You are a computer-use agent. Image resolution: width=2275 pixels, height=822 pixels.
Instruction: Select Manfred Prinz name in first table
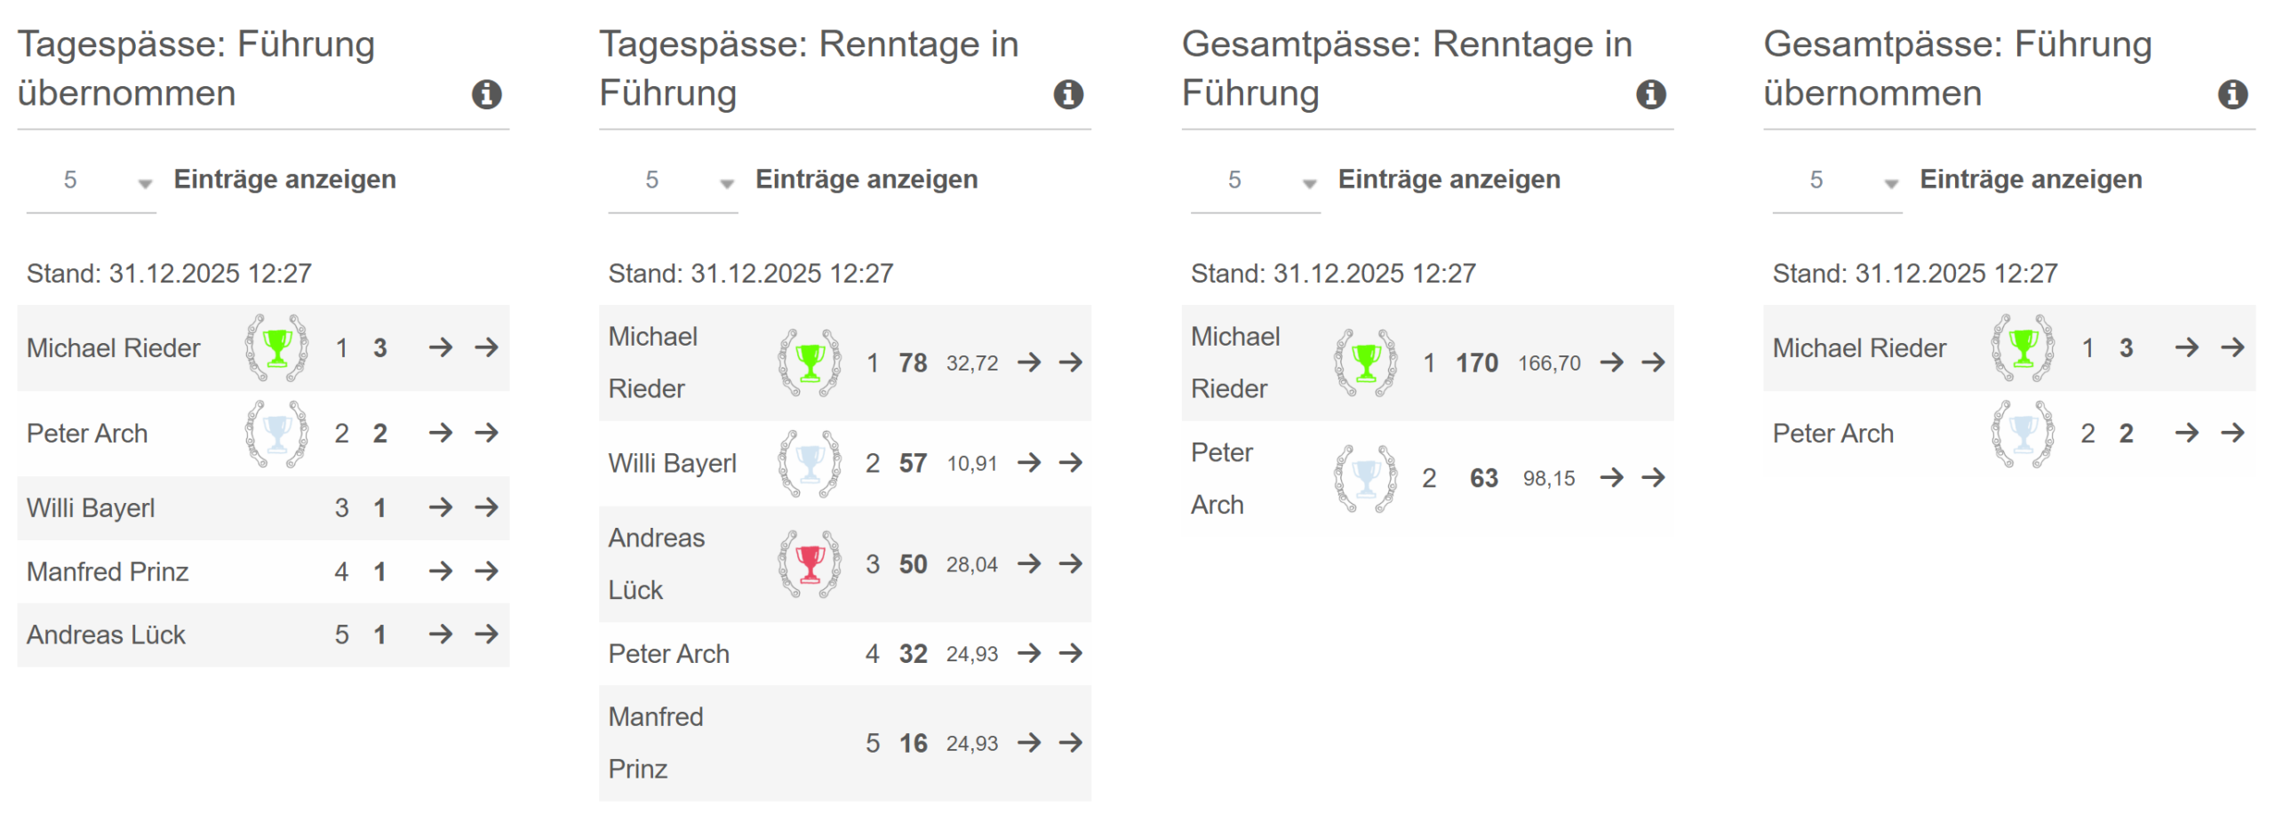pyautogui.click(x=108, y=571)
